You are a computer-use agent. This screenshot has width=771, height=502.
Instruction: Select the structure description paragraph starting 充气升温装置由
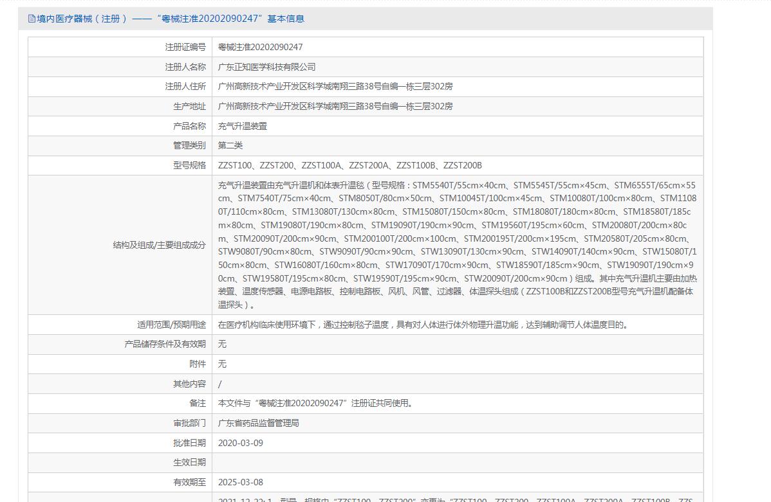[458, 245]
